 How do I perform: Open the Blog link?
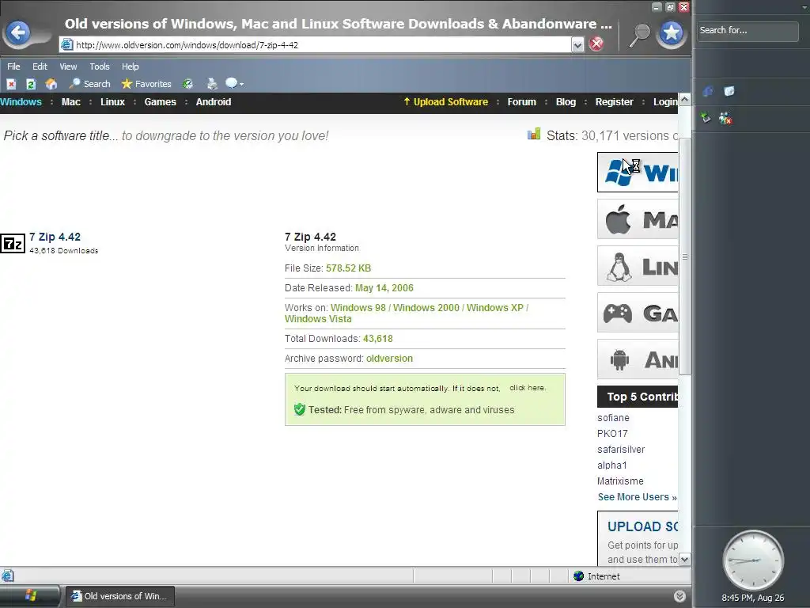point(566,102)
